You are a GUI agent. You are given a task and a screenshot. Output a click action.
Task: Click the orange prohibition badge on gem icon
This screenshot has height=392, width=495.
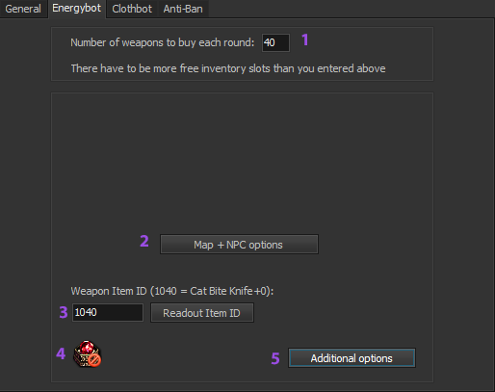click(94, 360)
